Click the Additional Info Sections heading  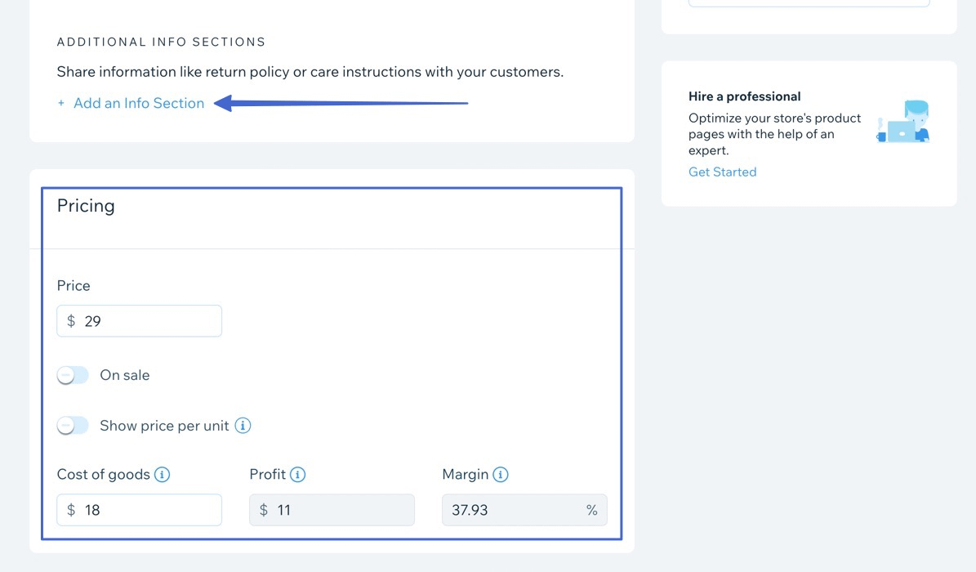[x=161, y=42]
